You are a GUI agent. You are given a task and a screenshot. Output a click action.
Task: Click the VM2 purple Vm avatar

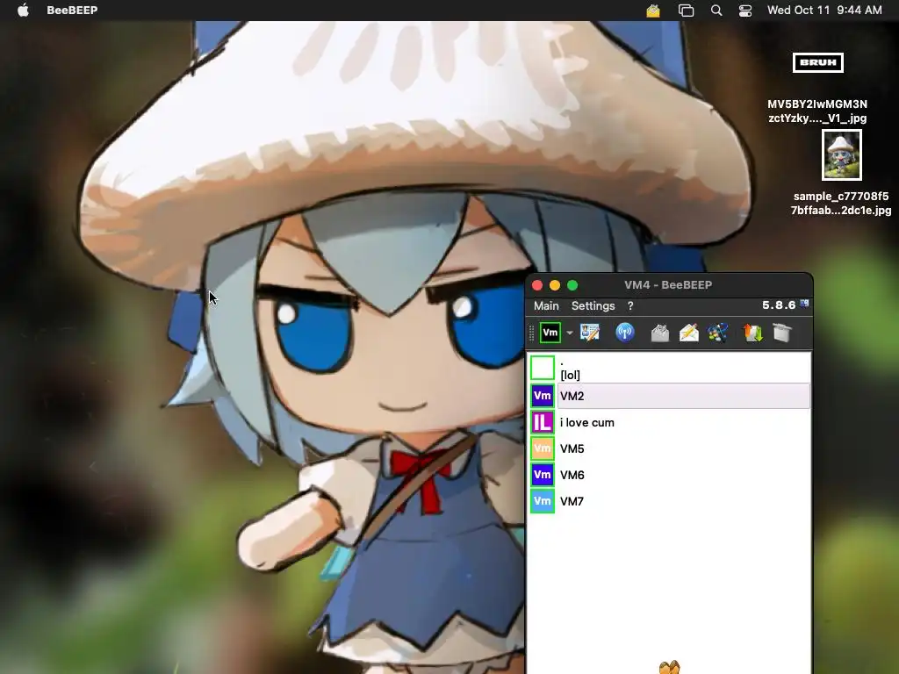(x=542, y=396)
